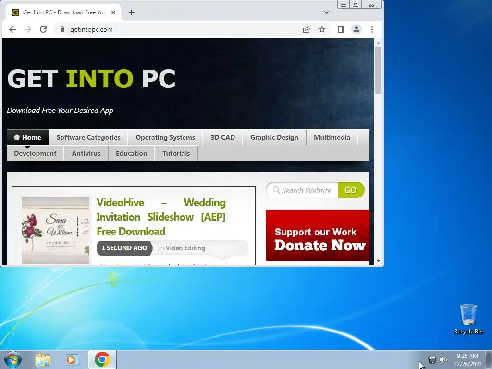Screen dimensions: 492x369
Task: Expand Chrome's tab search chevron
Action: [327, 12]
